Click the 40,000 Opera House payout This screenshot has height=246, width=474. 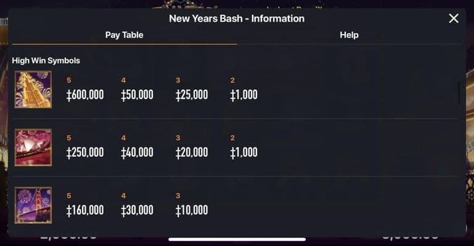[x=137, y=153]
